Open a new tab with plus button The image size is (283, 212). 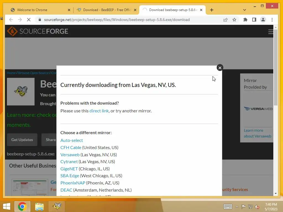pyautogui.click(x=212, y=10)
